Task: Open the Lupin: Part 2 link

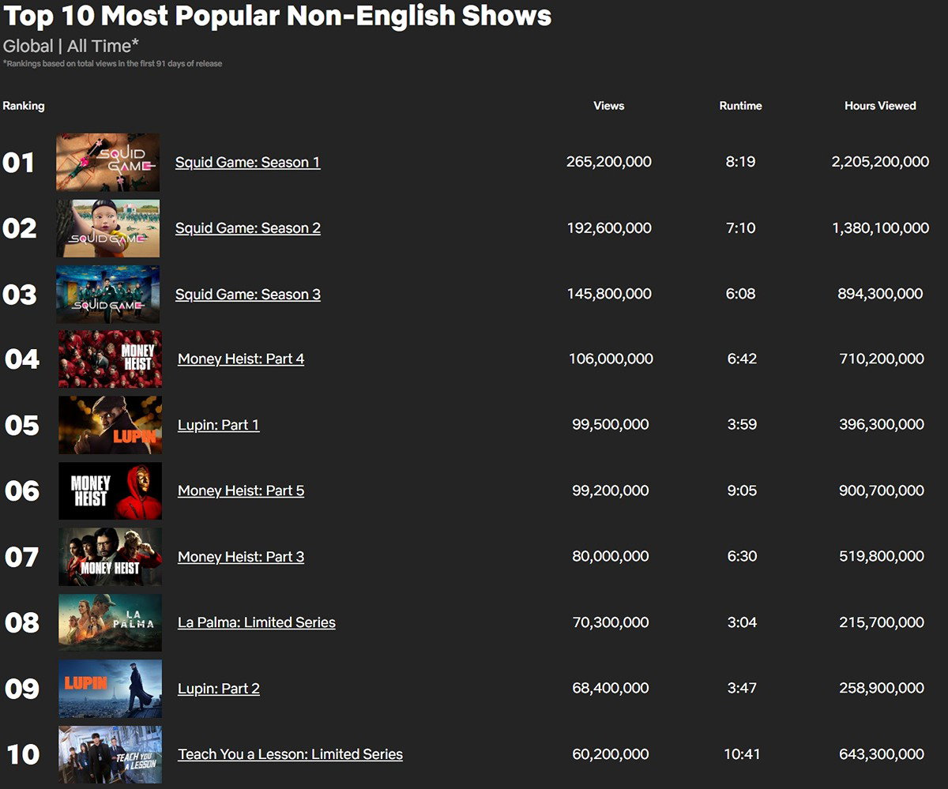Action: [x=219, y=689]
